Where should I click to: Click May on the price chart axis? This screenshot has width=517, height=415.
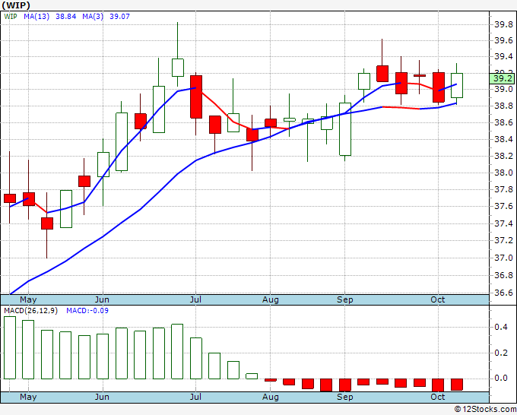click(x=28, y=300)
